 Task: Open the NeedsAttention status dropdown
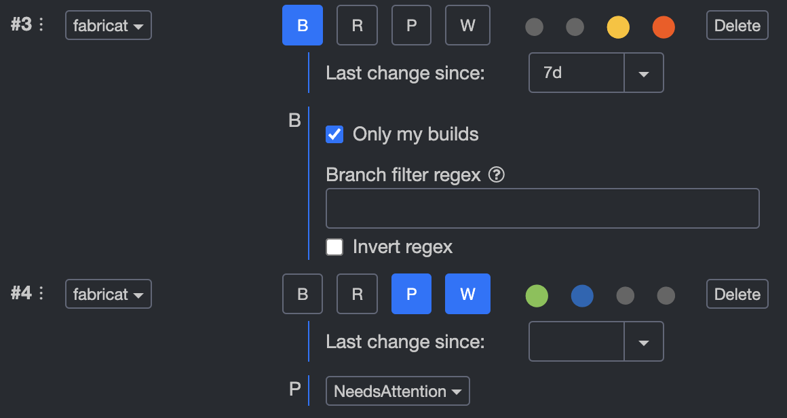pos(398,392)
